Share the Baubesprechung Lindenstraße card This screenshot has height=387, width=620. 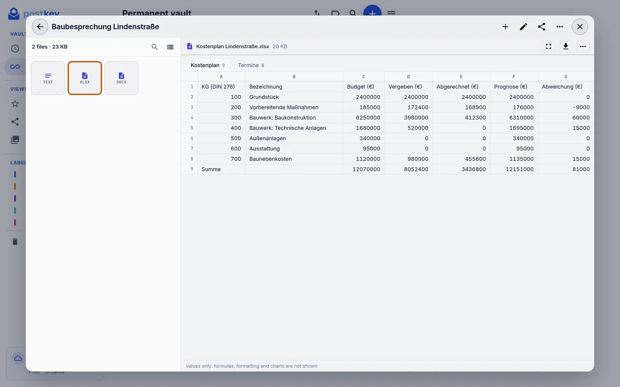[542, 27]
